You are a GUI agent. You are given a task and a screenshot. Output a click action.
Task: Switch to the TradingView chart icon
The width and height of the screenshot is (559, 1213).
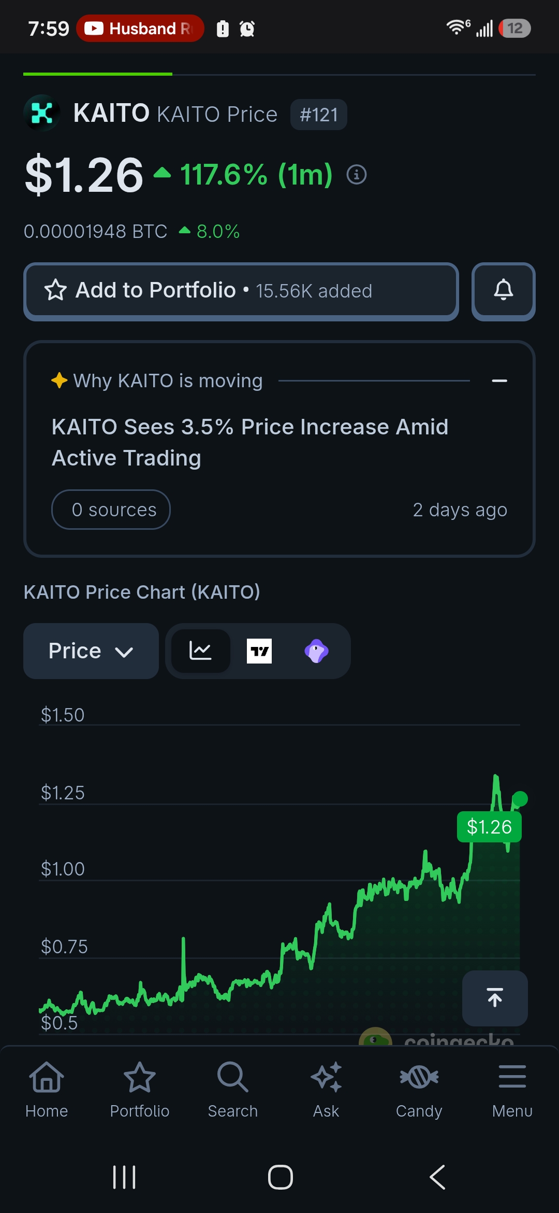[x=259, y=651]
